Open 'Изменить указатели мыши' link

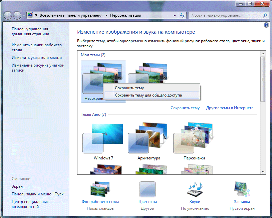pyautogui.click(x=37, y=58)
